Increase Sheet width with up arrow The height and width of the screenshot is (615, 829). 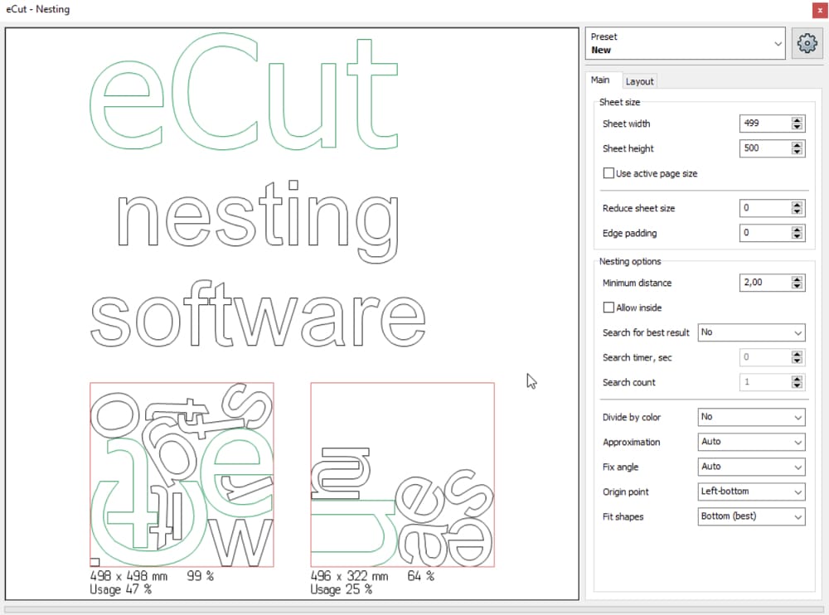pos(797,120)
